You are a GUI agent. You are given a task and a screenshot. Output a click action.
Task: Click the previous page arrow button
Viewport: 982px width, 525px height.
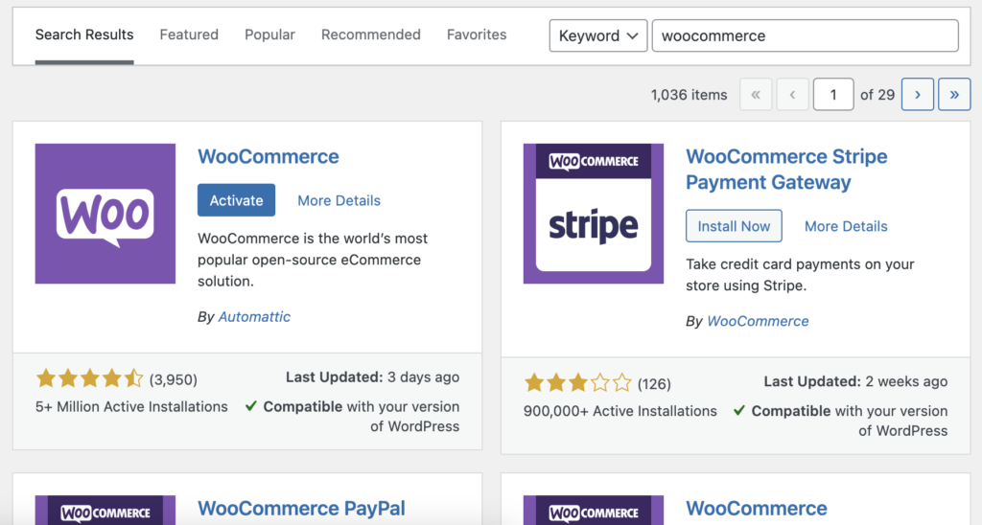792,95
